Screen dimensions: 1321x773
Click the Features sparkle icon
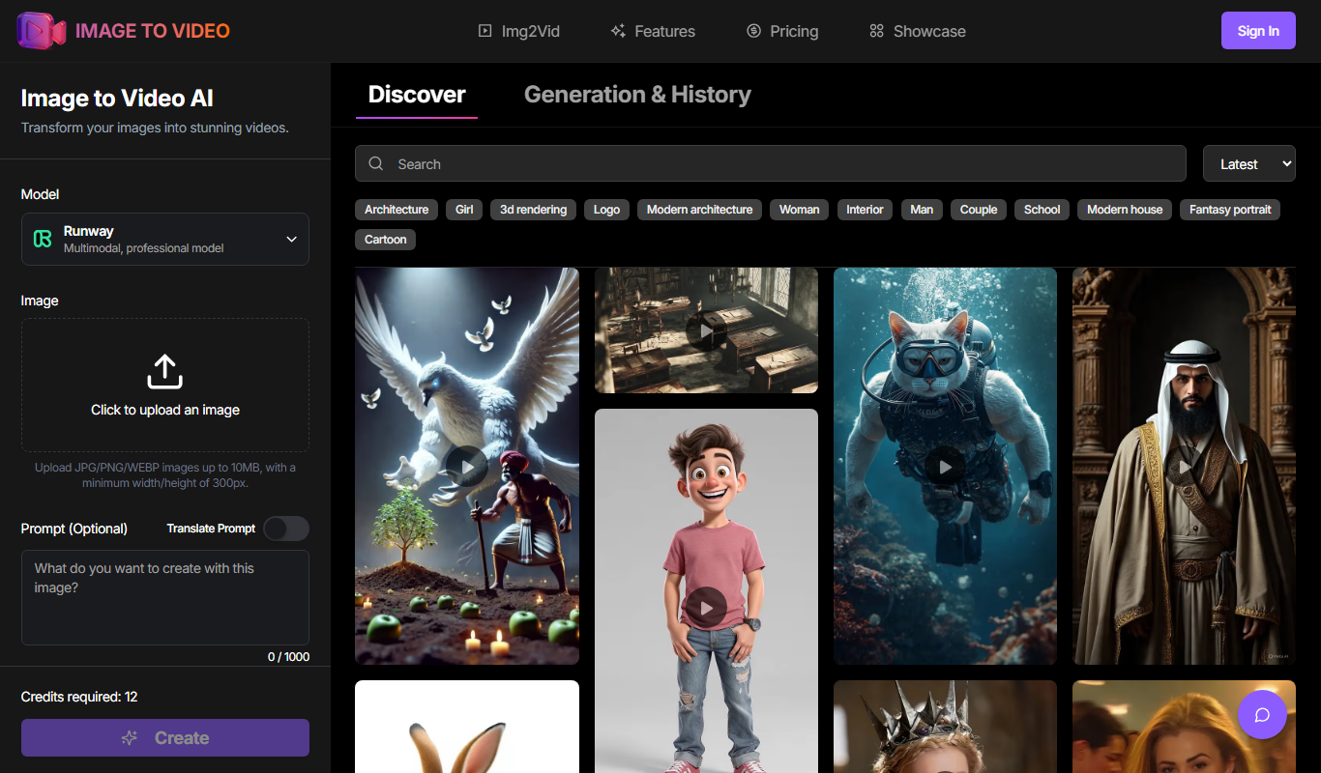click(618, 31)
